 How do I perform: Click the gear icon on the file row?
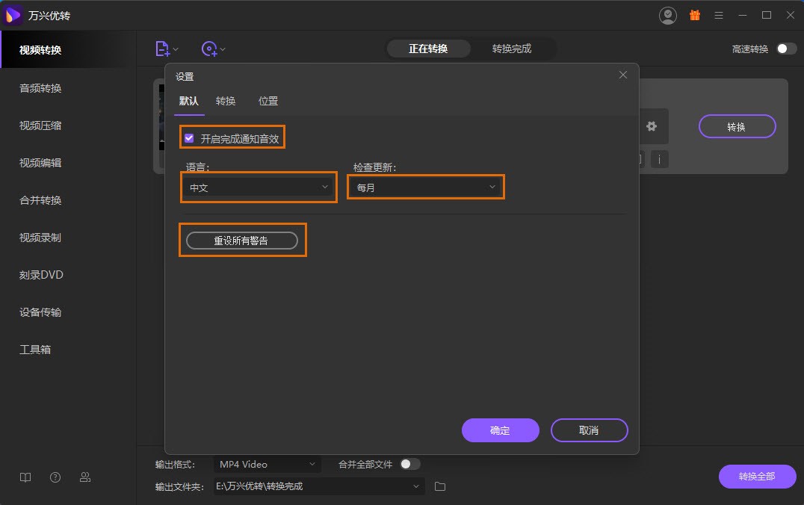[652, 126]
